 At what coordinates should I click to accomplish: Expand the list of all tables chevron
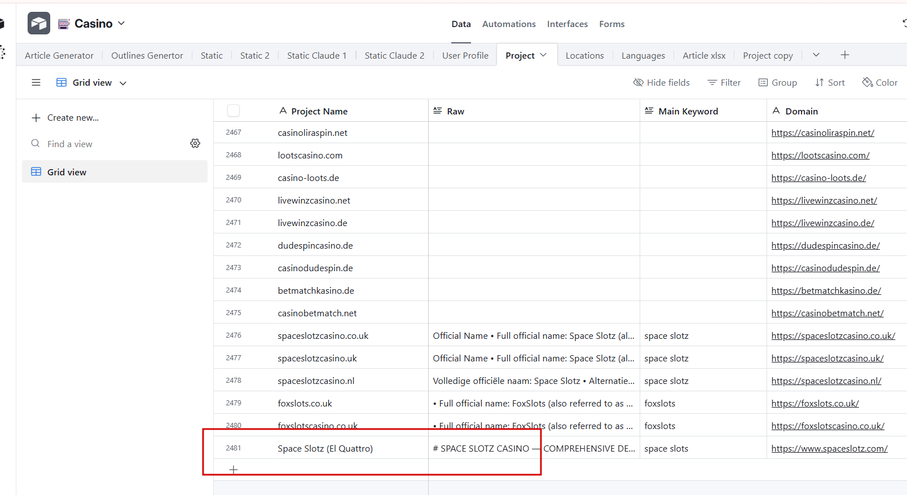click(816, 55)
